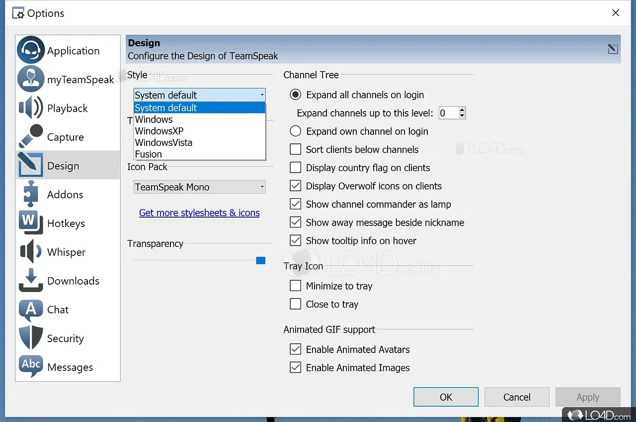Screen dimensions: 636x422
Task: Open the myTeamSpeak settings page
Action: tap(68, 79)
